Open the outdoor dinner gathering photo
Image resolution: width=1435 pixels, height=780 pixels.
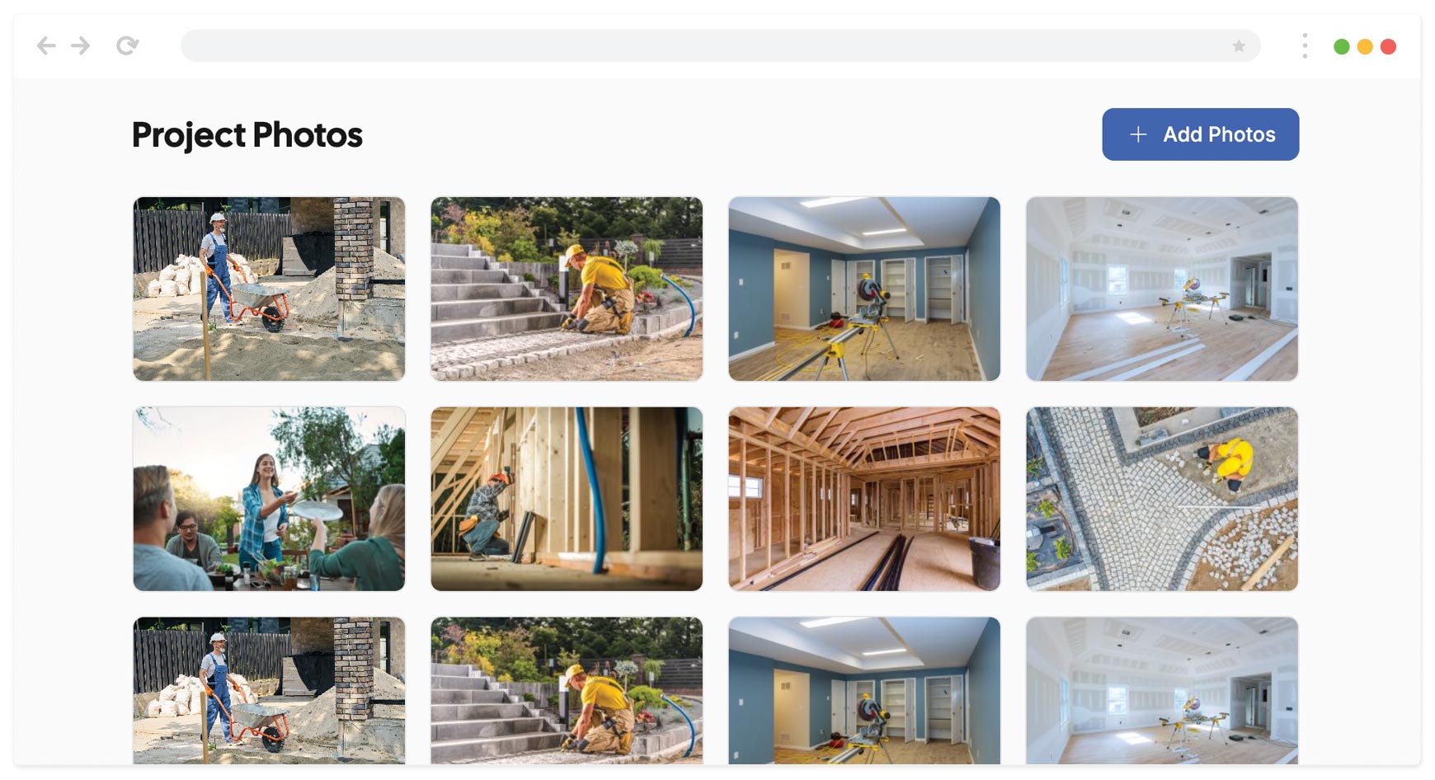(x=269, y=499)
